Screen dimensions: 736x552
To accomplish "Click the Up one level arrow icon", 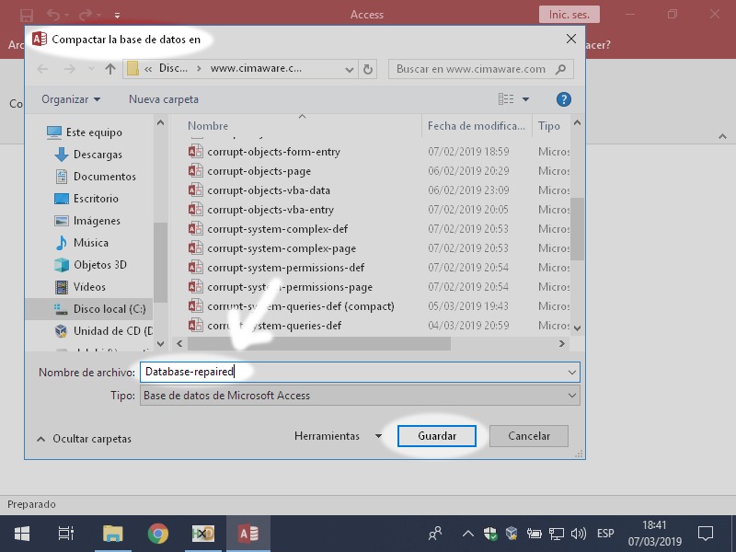I will pyautogui.click(x=110, y=69).
